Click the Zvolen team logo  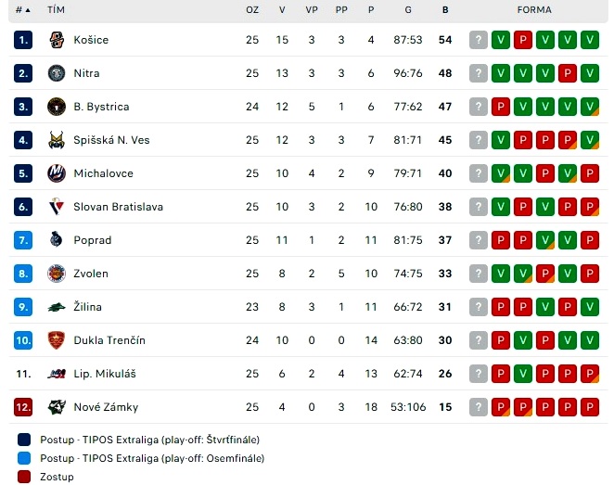click(57, 274)
